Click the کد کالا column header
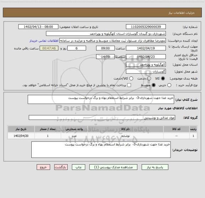Screen dimensions: 205x198 tap(177, 129)
